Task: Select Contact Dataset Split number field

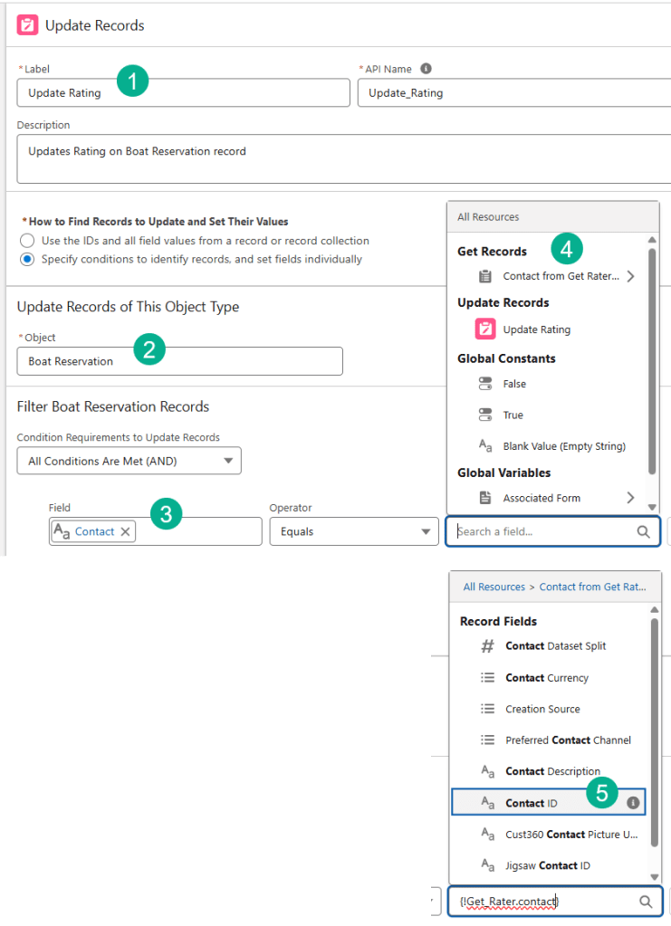Action: tap(555, 646)
